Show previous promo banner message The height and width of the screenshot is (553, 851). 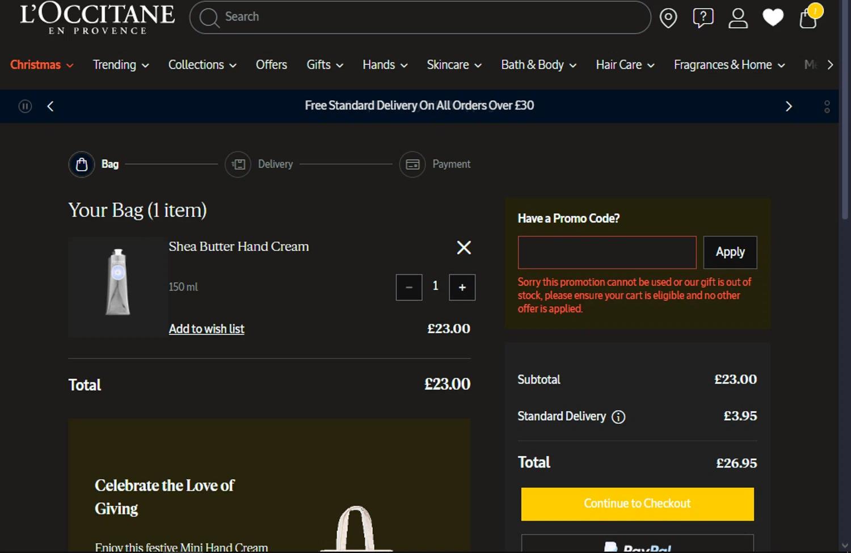[x=50, y=106]
